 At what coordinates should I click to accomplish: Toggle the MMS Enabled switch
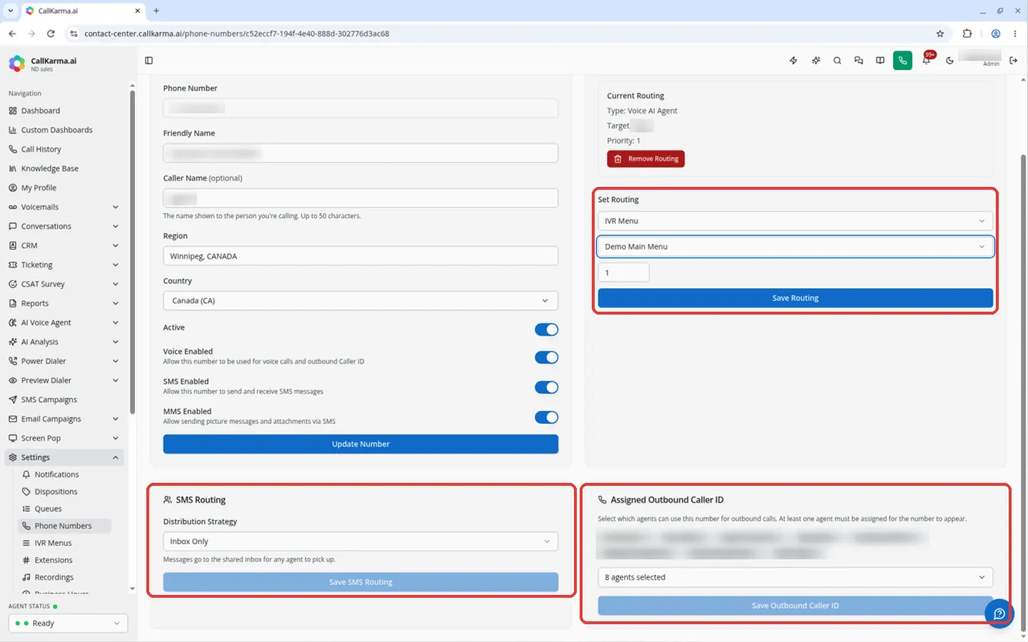(546, 417)
